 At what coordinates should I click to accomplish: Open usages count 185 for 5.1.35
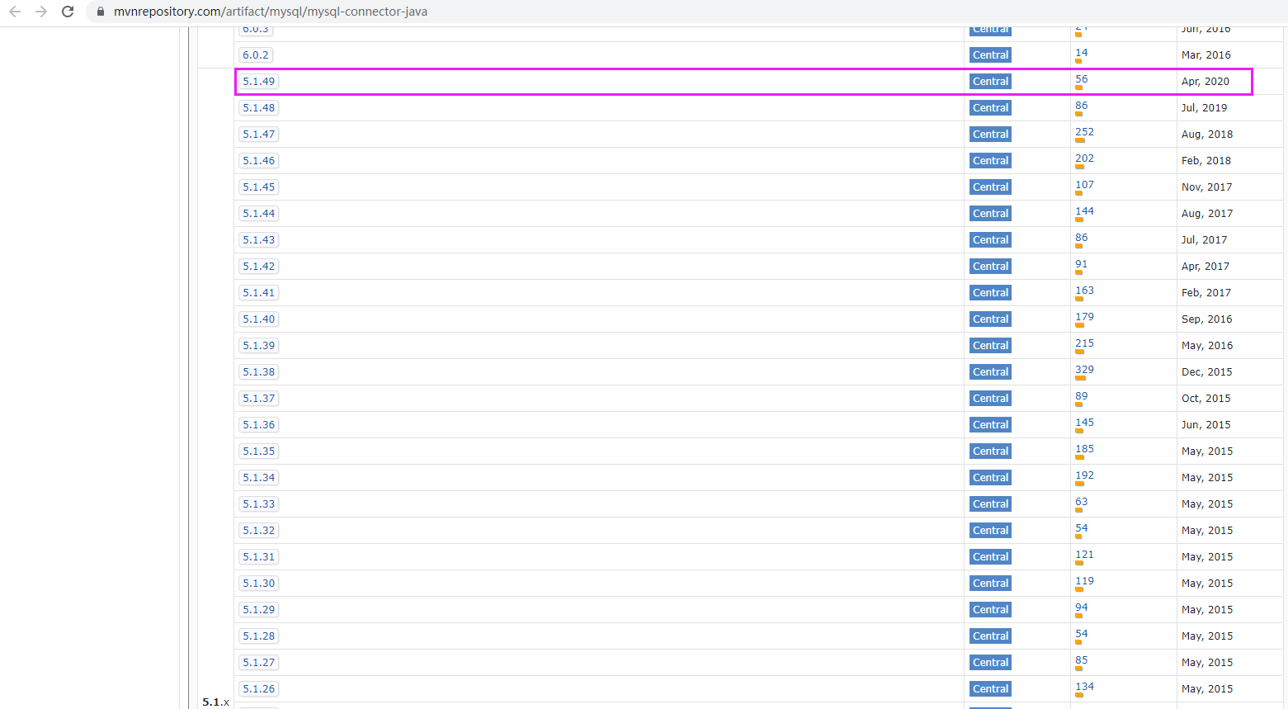tap(1084, 449)
